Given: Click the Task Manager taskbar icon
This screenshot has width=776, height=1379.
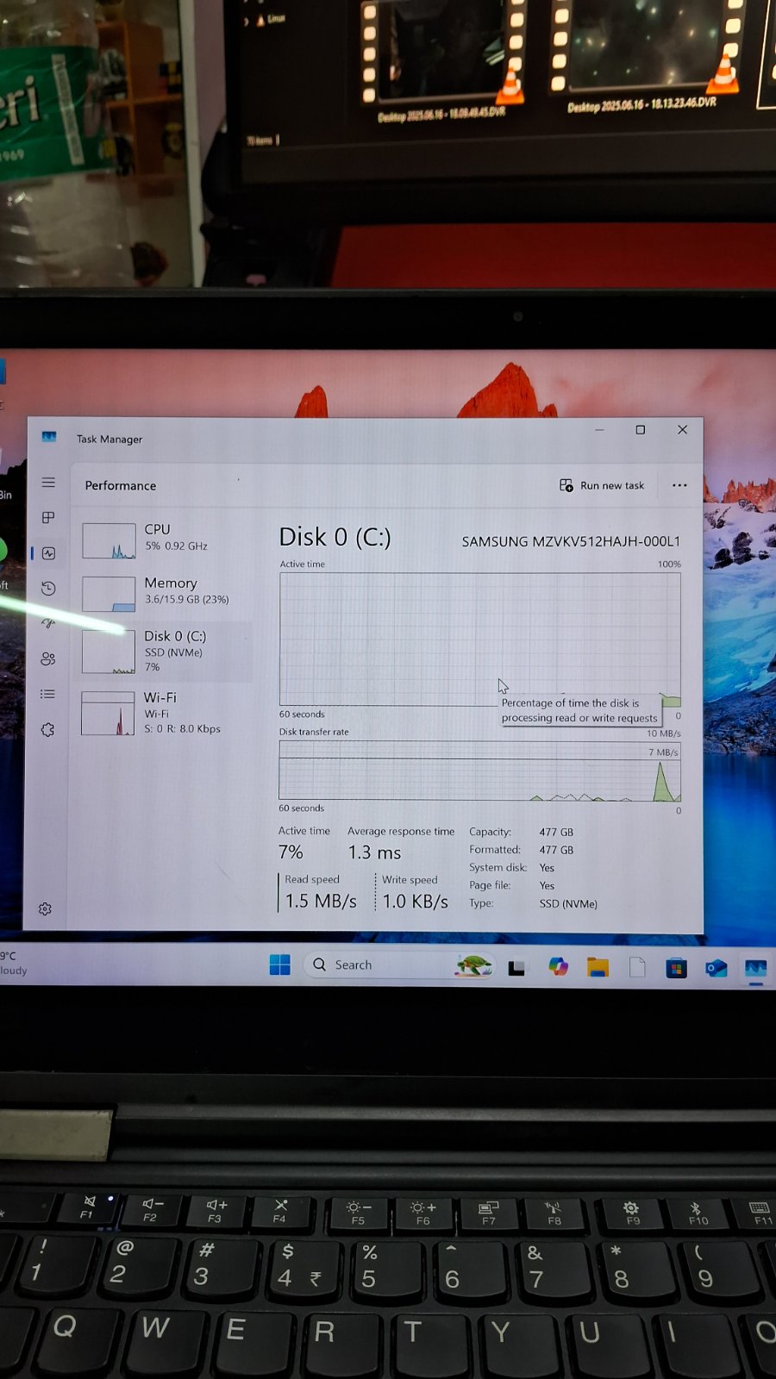Looking at the screenshot, I should click(x=756, y=969).
